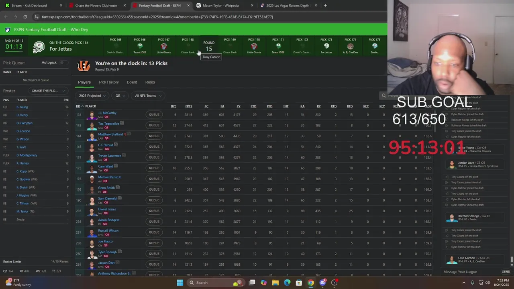The height and width of the screenshot is (289, 514).
Task: Click the C.J. Stroud news note icon
Action: pyautogui.click(x=116, y=144)
